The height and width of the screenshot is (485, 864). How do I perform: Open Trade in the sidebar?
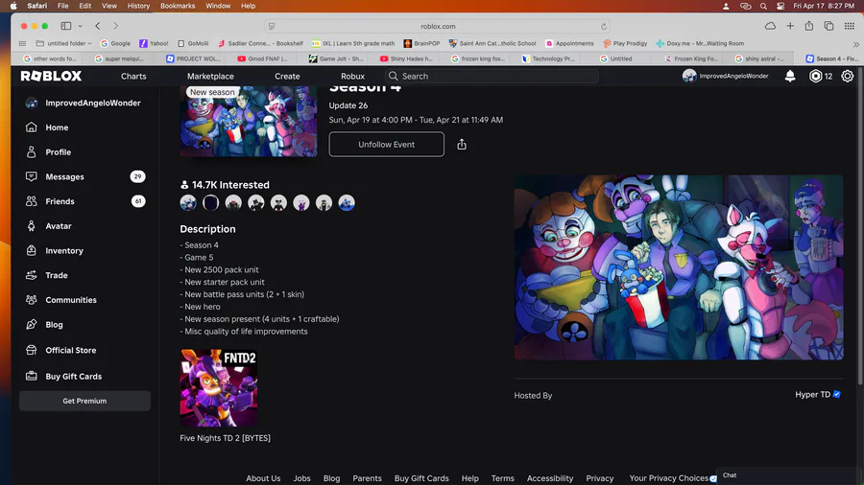coord(57,275)
